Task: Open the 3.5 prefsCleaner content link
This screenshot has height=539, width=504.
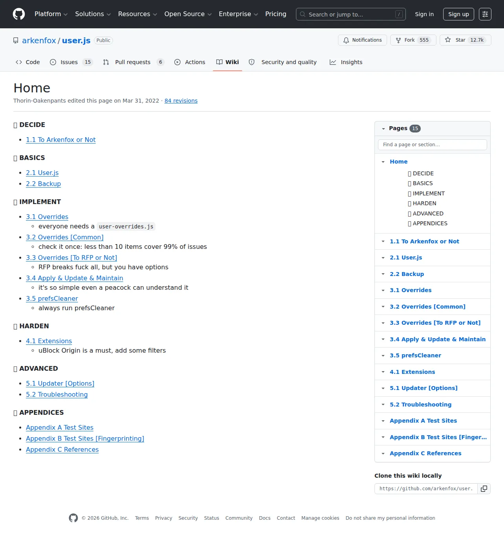Action: [52, 298]
